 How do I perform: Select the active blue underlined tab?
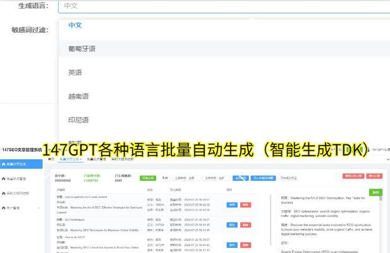tap(70, 159)
